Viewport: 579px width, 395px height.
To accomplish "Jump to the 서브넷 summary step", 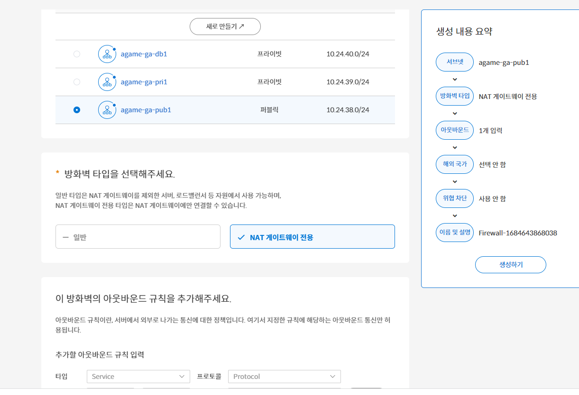I will click(x=455, y=62).
